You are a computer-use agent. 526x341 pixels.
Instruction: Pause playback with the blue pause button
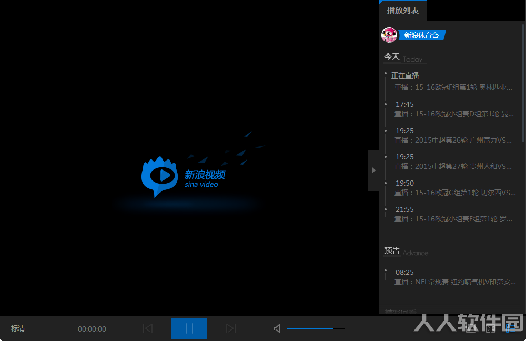pos(189,328)
